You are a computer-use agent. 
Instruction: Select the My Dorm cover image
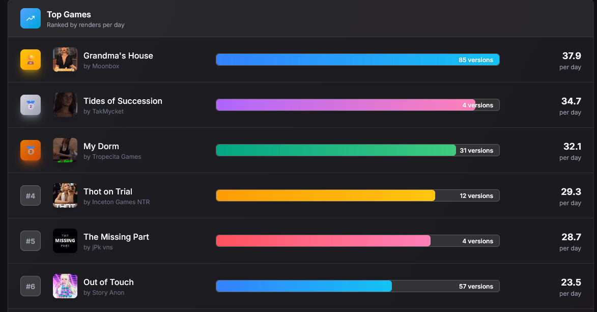pyautogui.click(x=65, y=150)
